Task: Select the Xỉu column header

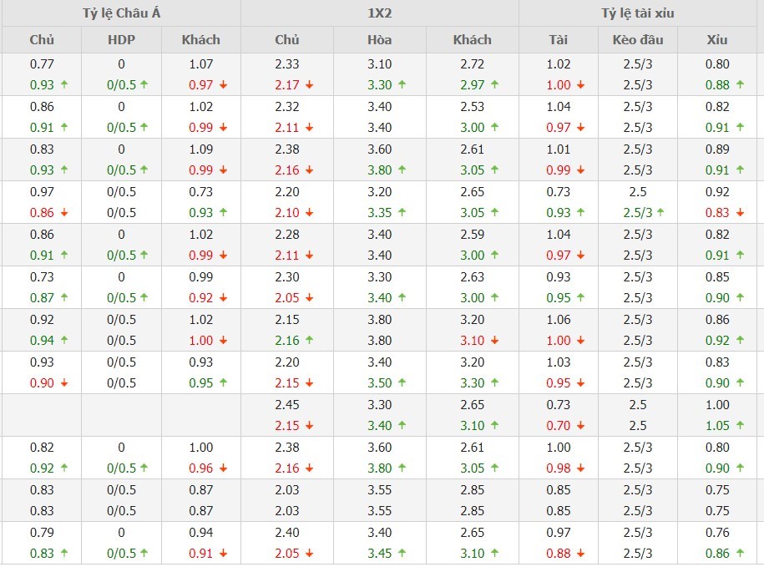Action: (x=717, y=39)
